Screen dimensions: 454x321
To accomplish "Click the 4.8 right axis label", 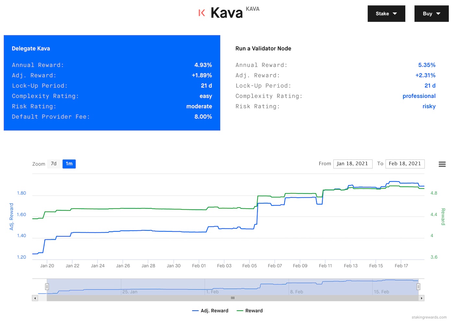I will click(434, 193).
